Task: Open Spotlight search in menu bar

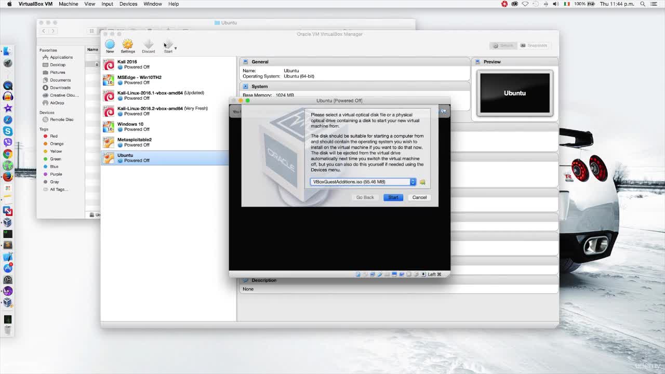Action: point(643,4)
